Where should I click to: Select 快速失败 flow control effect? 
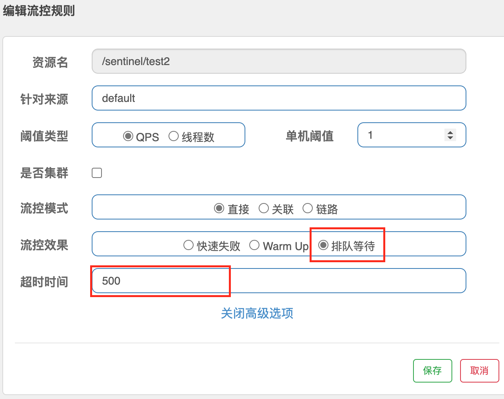[x=189, y=245]
